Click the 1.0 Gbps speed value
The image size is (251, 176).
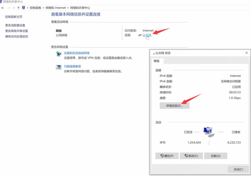pyautogui.click(x=235, y=98)
